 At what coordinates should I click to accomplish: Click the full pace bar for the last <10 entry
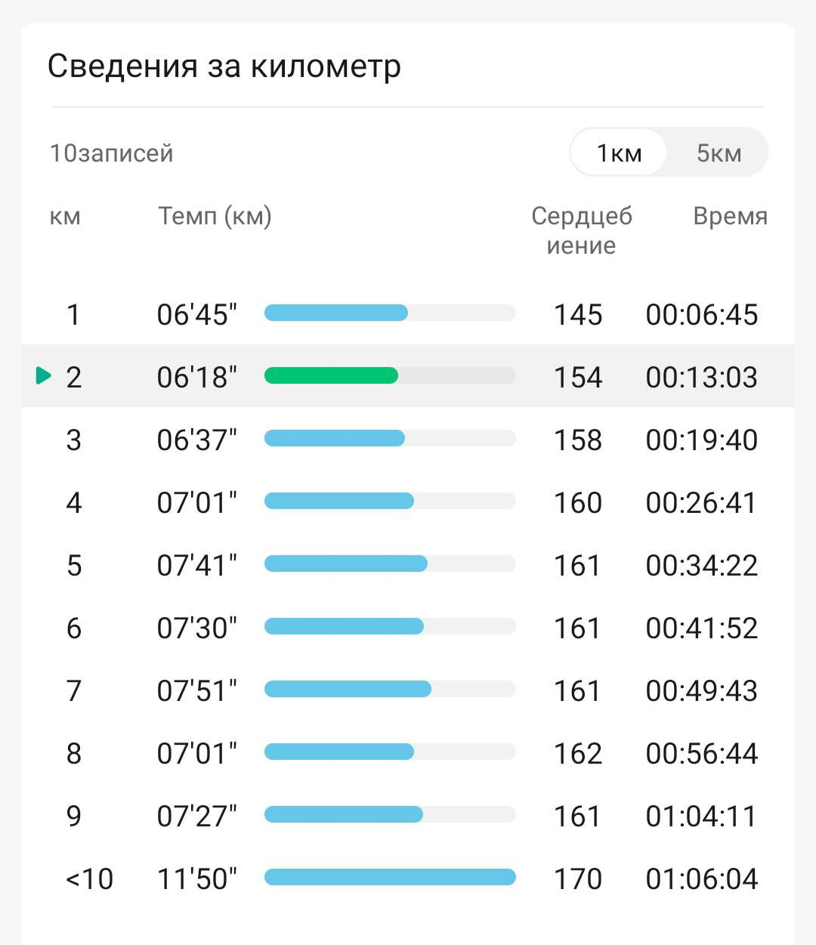390,877
